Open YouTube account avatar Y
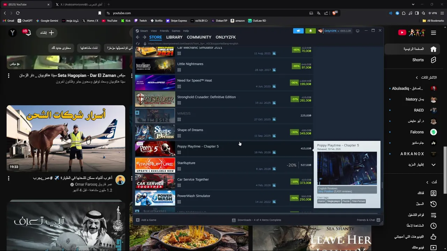The height and width of the screenshot is (251, 447). (x=13, y=33)
